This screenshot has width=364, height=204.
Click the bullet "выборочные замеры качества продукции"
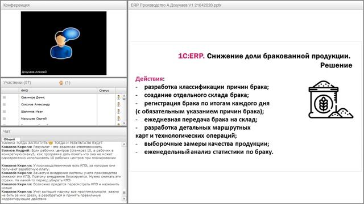206,143
